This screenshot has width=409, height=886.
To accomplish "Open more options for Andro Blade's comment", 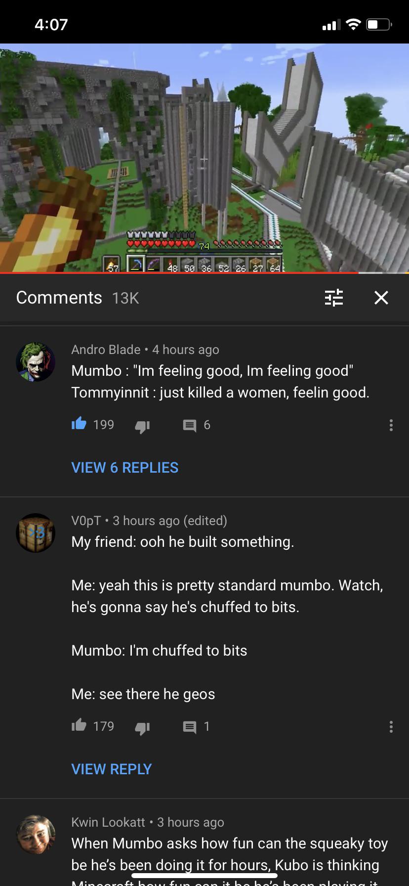I will pyautogui.click(x=391, y=425).
